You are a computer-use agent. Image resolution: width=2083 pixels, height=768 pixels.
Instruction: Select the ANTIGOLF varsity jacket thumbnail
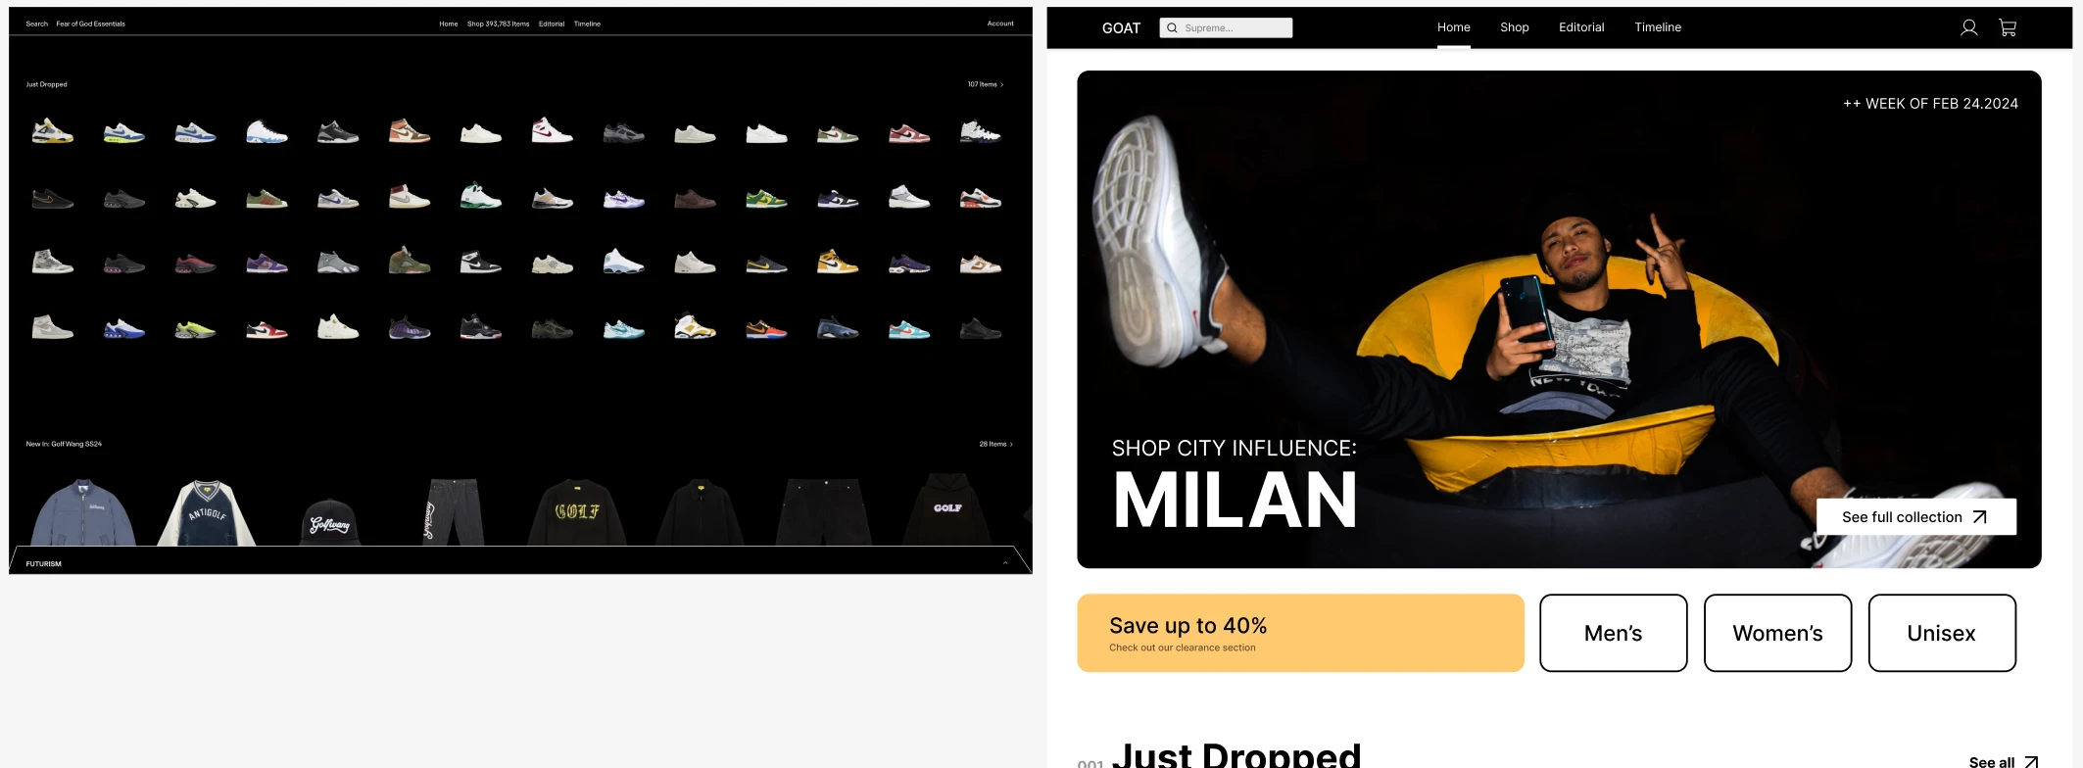[207, 512]
